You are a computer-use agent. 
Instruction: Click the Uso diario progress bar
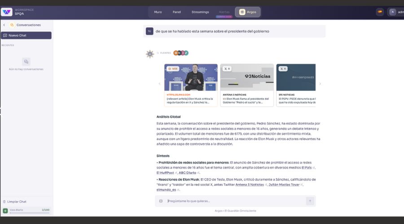pos(29,212)
